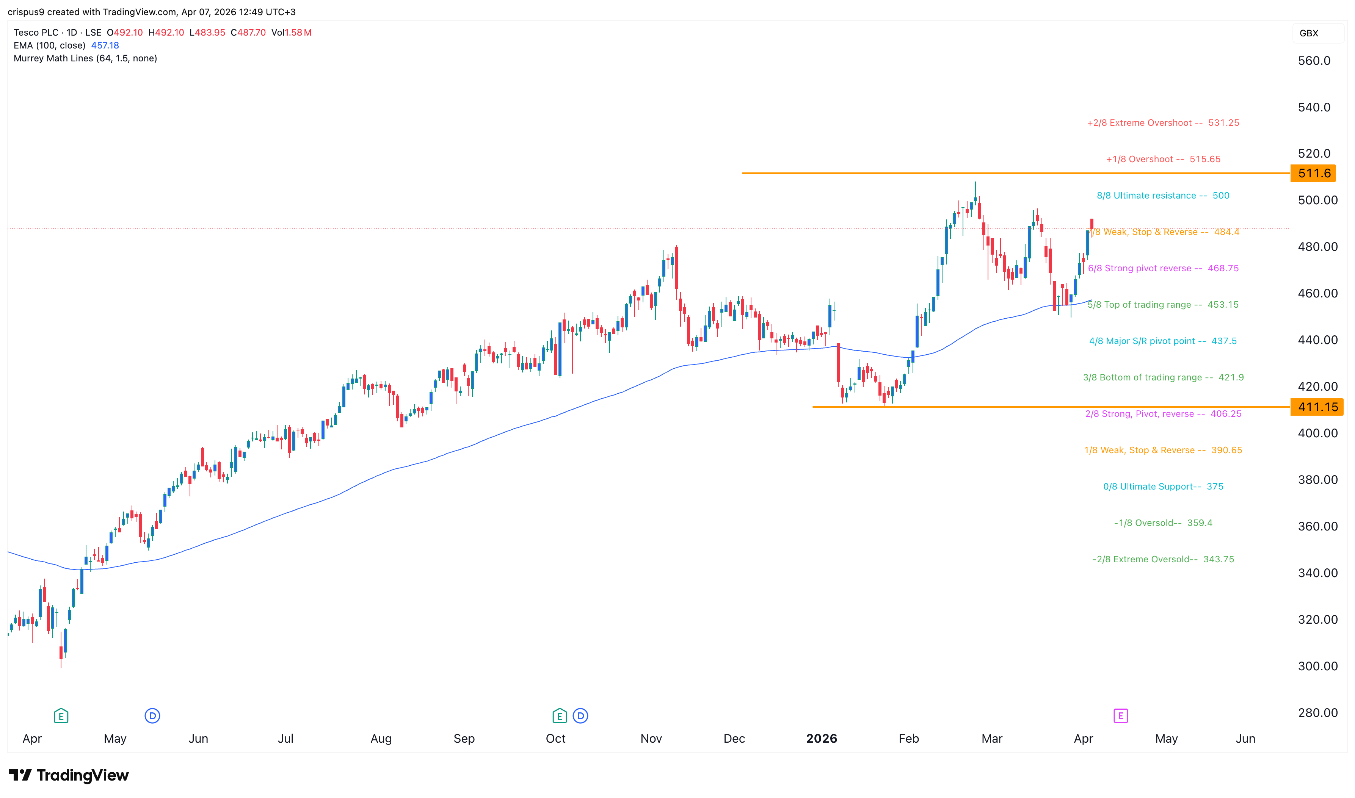Click the dividend D marker near May
Screen dimensions: 1355x798
point(152,716)
